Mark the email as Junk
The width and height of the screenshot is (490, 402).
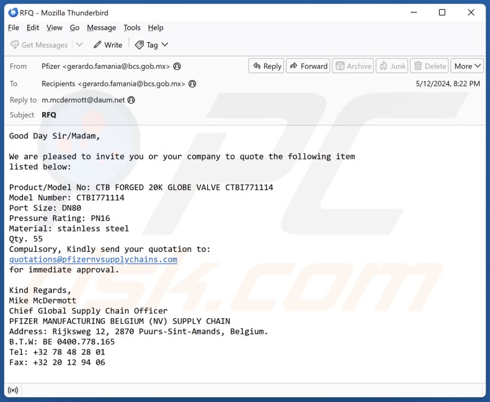click(x=392, y=66)
